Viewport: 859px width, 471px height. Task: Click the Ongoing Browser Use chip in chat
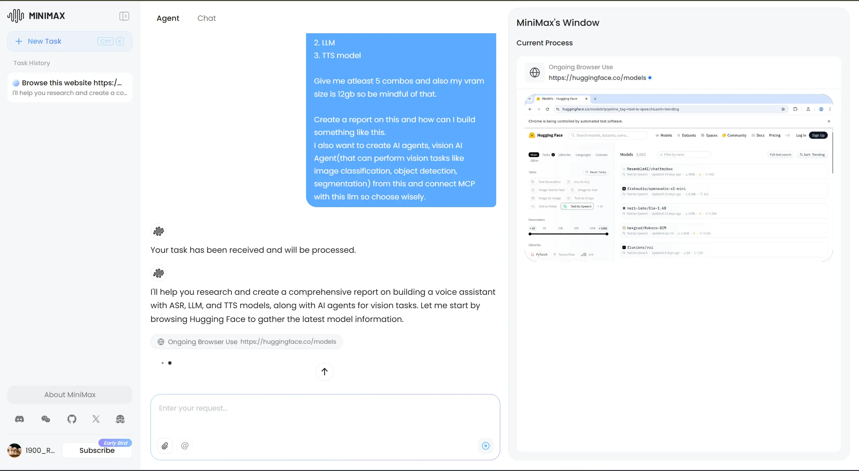pos(246,342)
